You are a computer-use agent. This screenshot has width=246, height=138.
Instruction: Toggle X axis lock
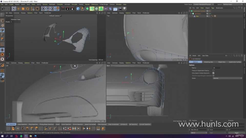pyautogui.click(x=43, y=9)
